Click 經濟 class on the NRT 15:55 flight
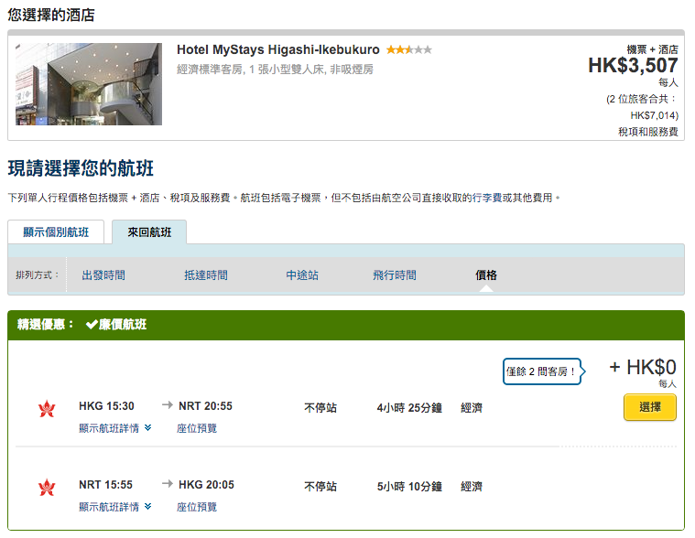The height and width of the screenshot is (538, 695). [472, 487]
